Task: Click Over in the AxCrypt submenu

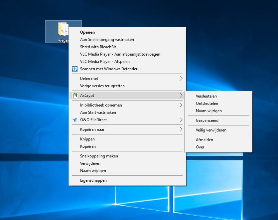Action: click(200, 147)
